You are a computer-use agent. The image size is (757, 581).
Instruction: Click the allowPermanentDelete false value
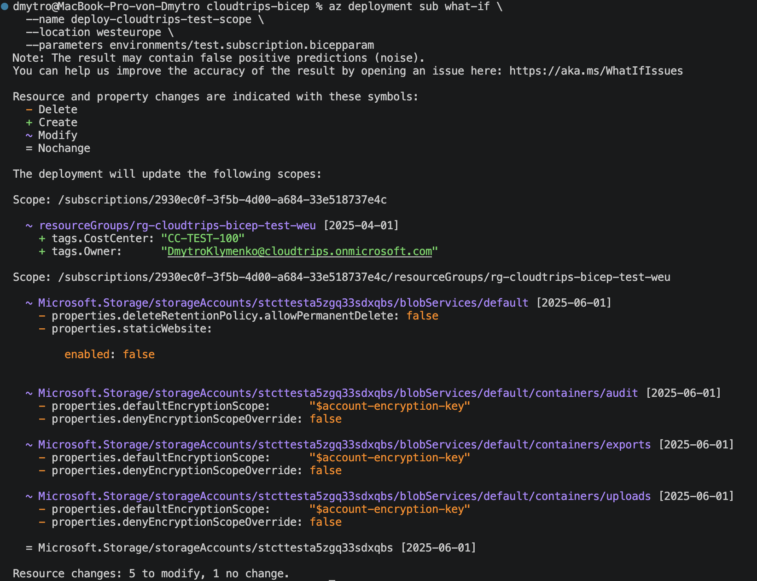coord(422,316)
